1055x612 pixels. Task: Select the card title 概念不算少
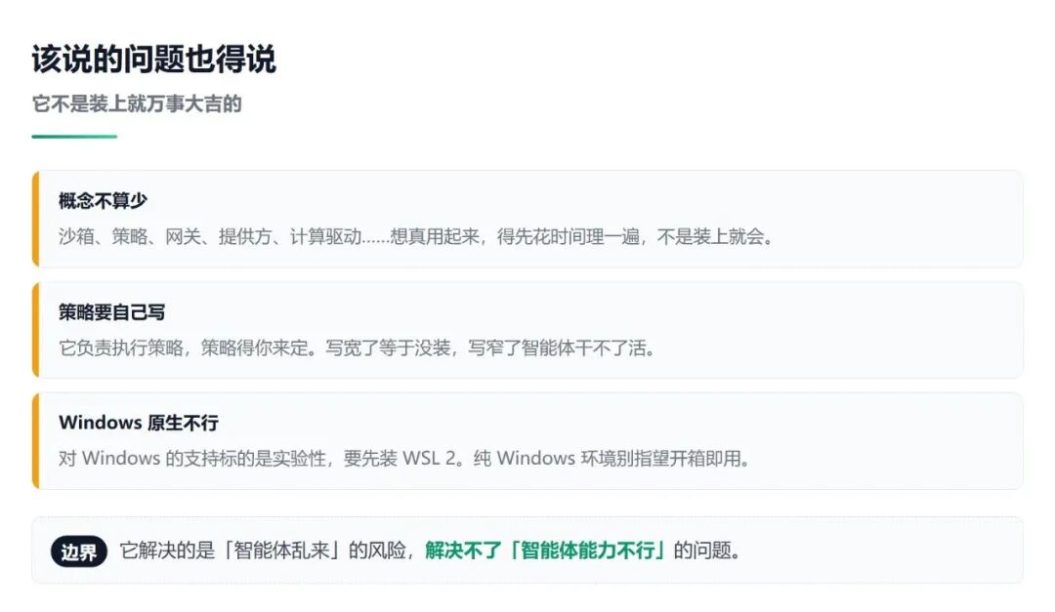[x=103, y=200]
